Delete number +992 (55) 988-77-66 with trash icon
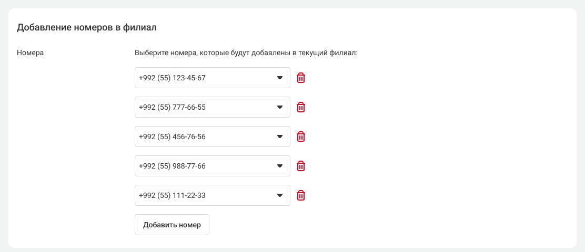This screenshot has height=252, width=585. pos(301,166)
